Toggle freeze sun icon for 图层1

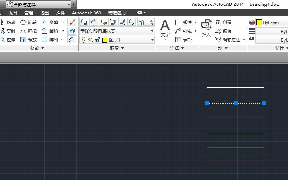pos(91,40)
